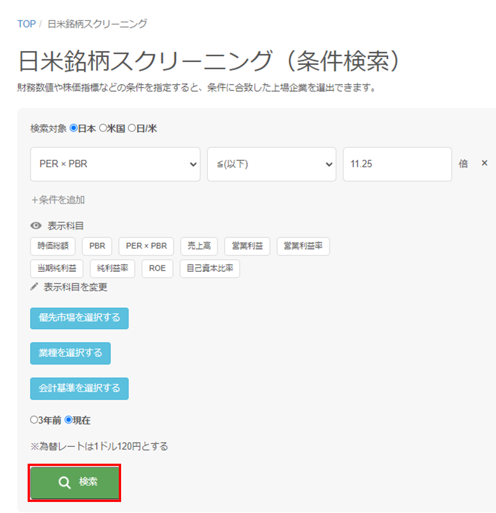Click the PBR display item tag
This screenshot has height=513, width=496.
click(x=97, y=246)
